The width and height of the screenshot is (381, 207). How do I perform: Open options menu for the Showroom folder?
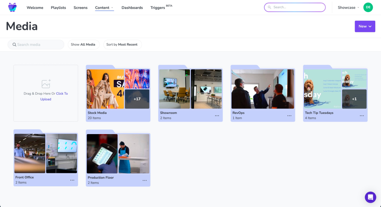click(x=217, y=115)
